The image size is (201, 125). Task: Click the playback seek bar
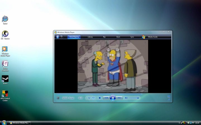(113, 94)
